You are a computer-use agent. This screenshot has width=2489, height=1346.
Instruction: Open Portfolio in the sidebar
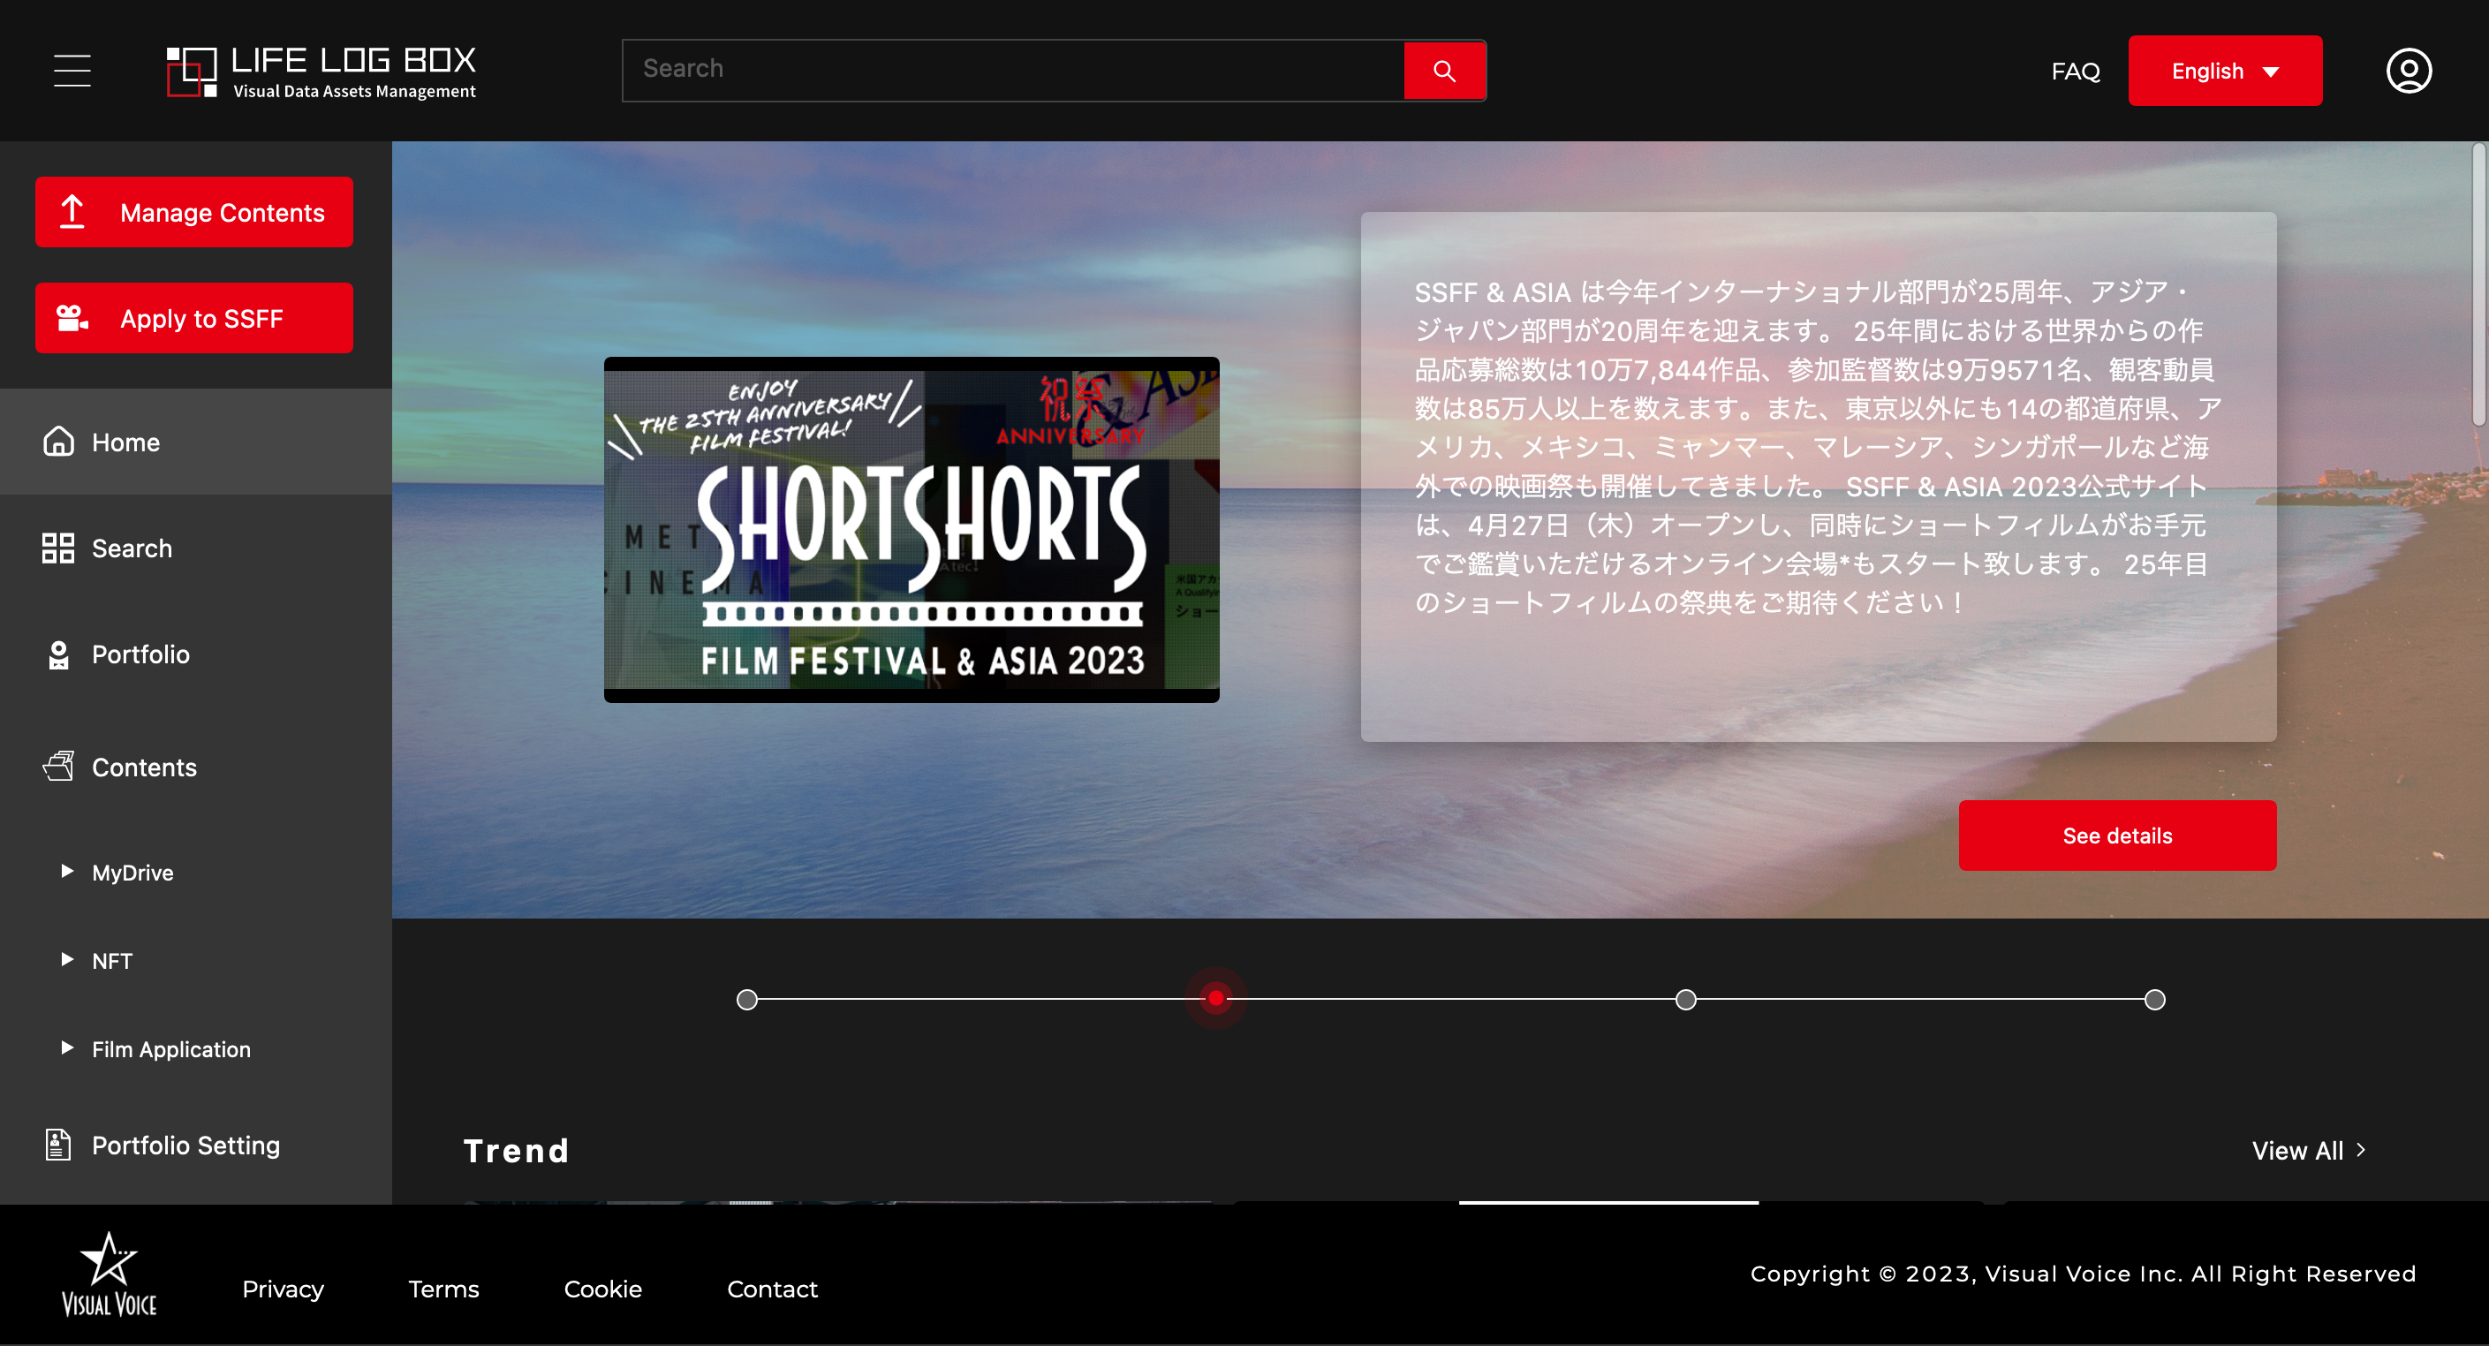click(x=196, y=654)
